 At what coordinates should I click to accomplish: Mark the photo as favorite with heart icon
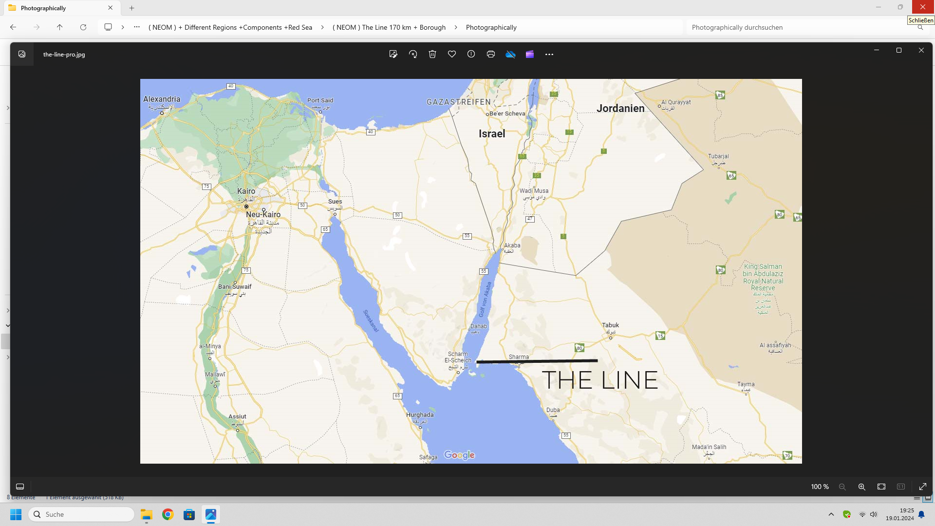[x=452, y=54]
